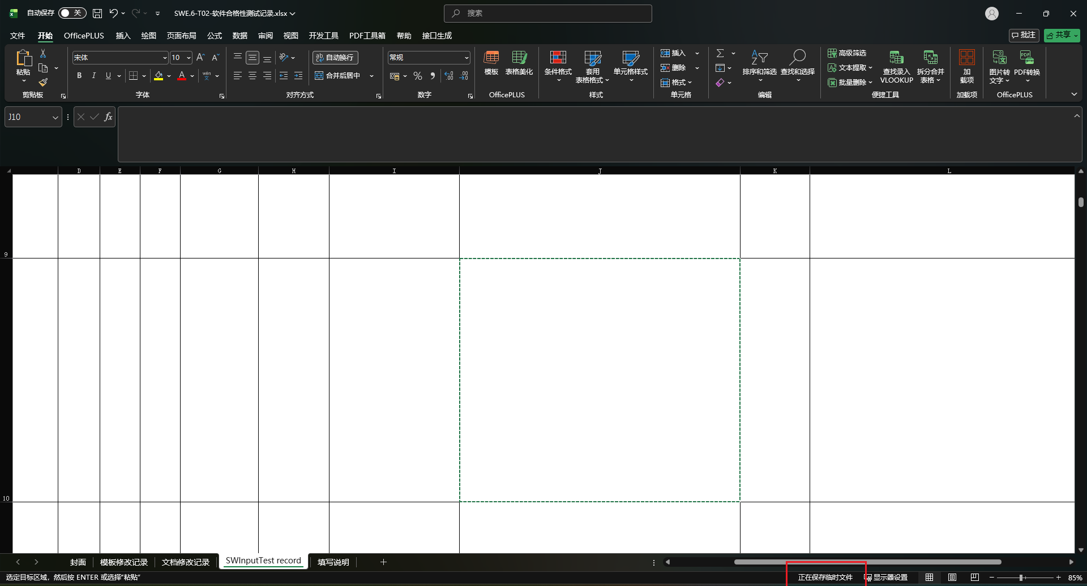Click the insert function fx icon
Image resolution: width=1087 pixels, height=586 pixels.
(x=108, y=117)
